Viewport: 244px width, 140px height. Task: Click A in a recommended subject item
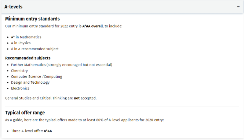(x=35, y=49)
